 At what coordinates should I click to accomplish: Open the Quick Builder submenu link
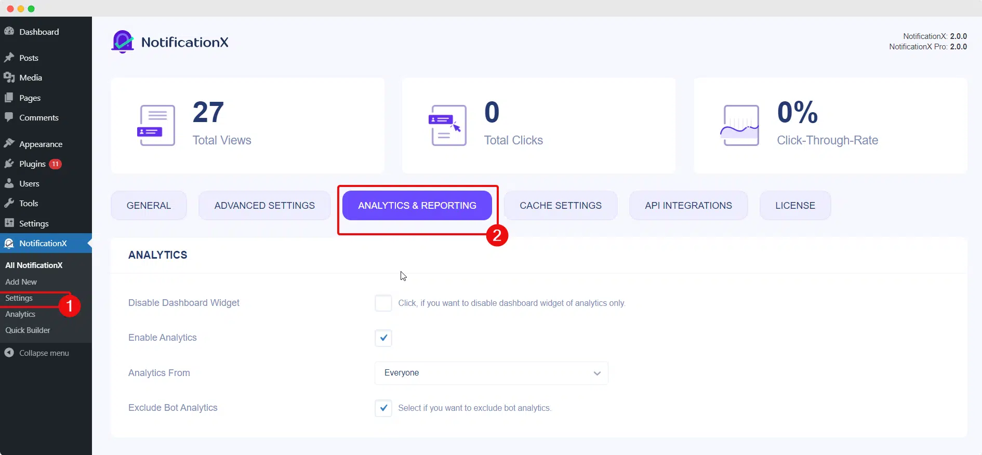[x=28, y=330]
